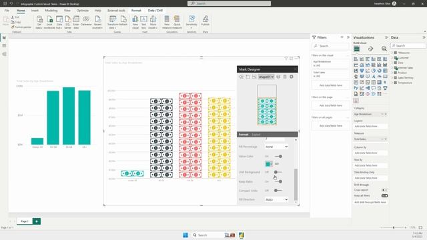Select the Page 1 tab
Screen dimensions: 427x240
click(x=25, y=221)
